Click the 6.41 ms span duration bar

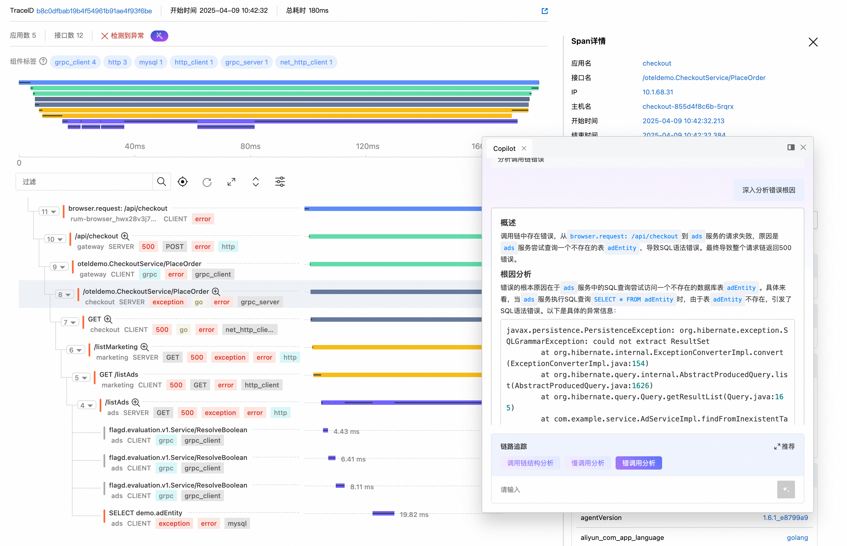coord(332,458)
